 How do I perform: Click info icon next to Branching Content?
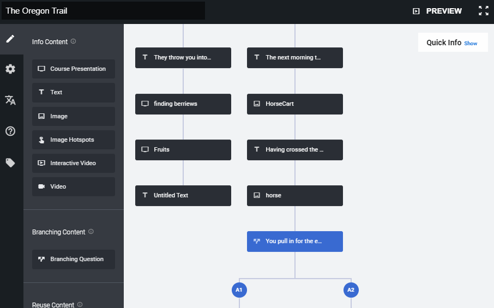(x=91, y=232)
